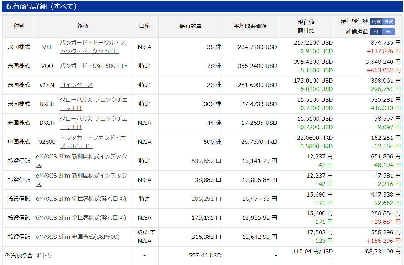The image size is (404, 265).
Task: Open トラッカー・ファンド・オブ・ホンコン link
Action: [93, 142]
